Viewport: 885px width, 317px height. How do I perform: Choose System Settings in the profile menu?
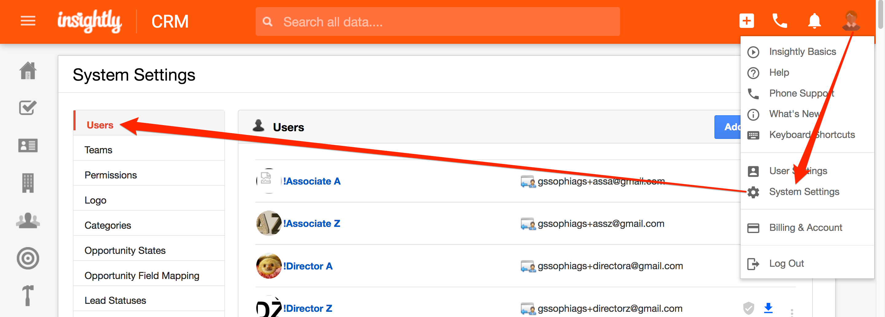(804, 192)
